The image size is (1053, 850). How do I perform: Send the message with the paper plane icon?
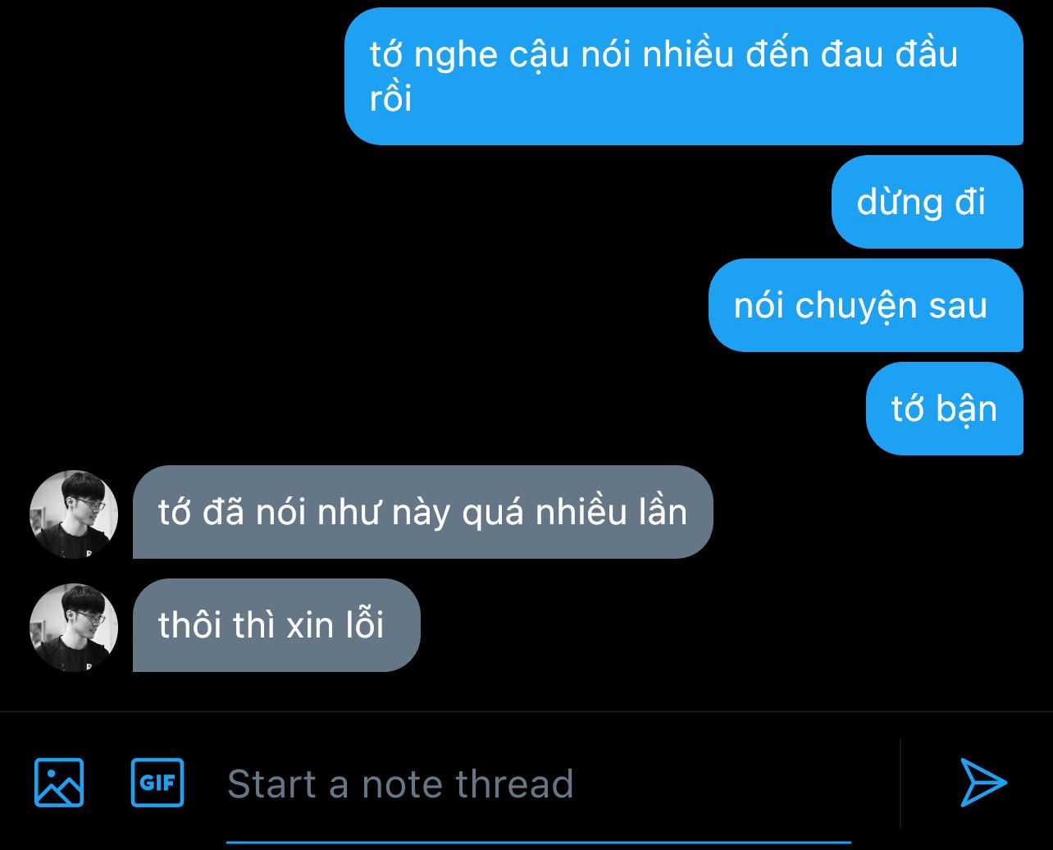coord(983,783)
